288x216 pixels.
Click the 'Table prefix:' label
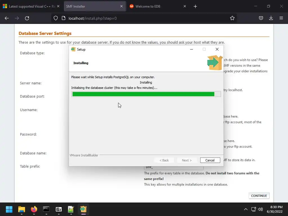click(30, 166)
